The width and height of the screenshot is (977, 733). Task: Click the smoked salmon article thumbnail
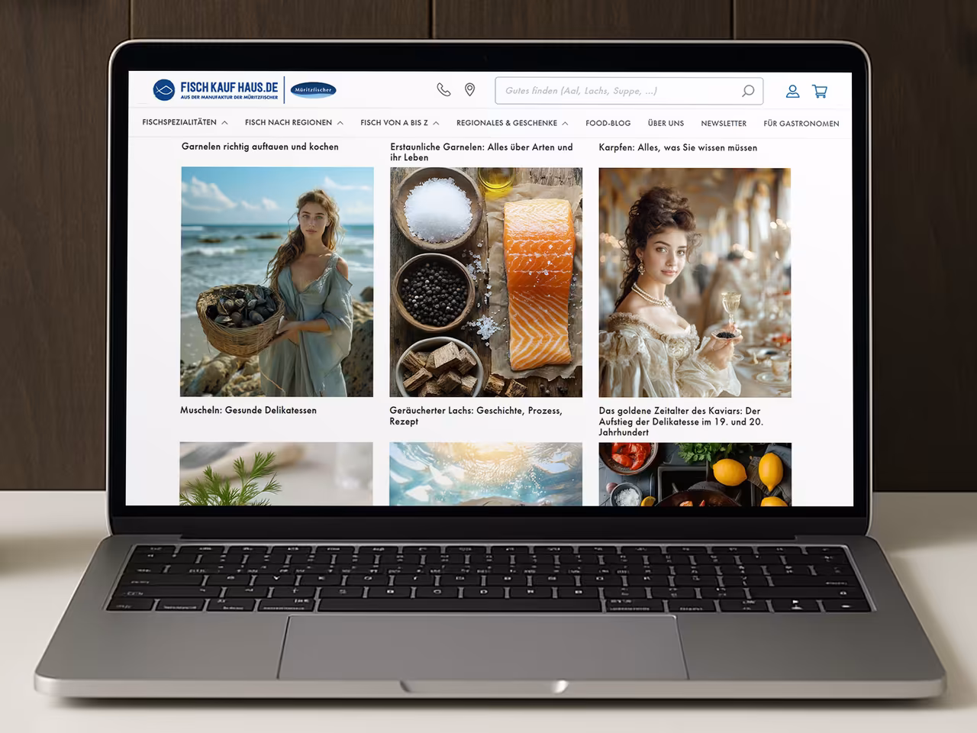tap(486, 283)
